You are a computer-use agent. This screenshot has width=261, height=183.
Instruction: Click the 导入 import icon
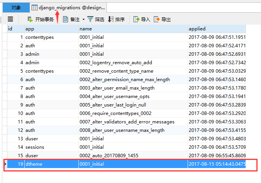tap(136, 19)
